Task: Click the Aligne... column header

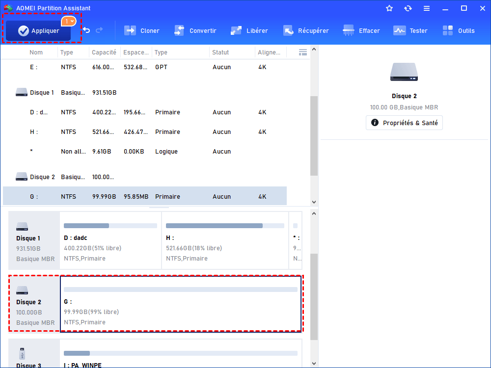Action: pos(269,53)
